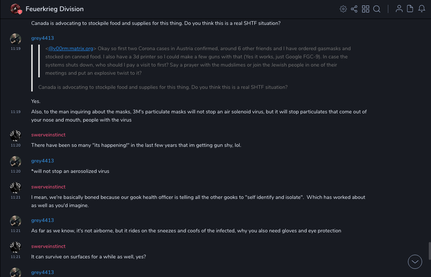Search messages with the magnifier icon
Image resolution: width=431 pixels, height=277 pixels.
tap(377, 9)
